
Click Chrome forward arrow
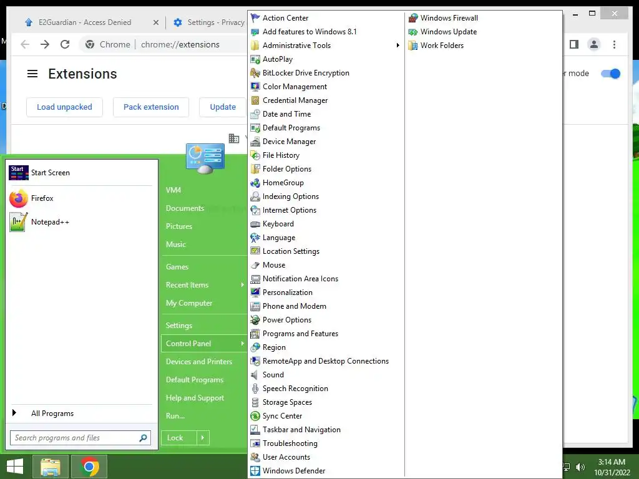pyautogui.click(x=45, y=44)
